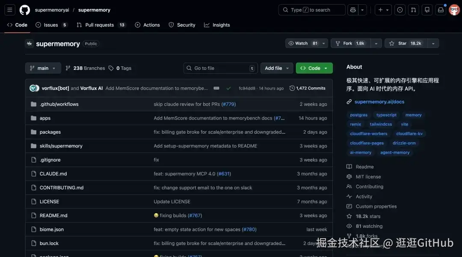Select the Code tab
Screen dimensions: 462x257
[17, 25]
